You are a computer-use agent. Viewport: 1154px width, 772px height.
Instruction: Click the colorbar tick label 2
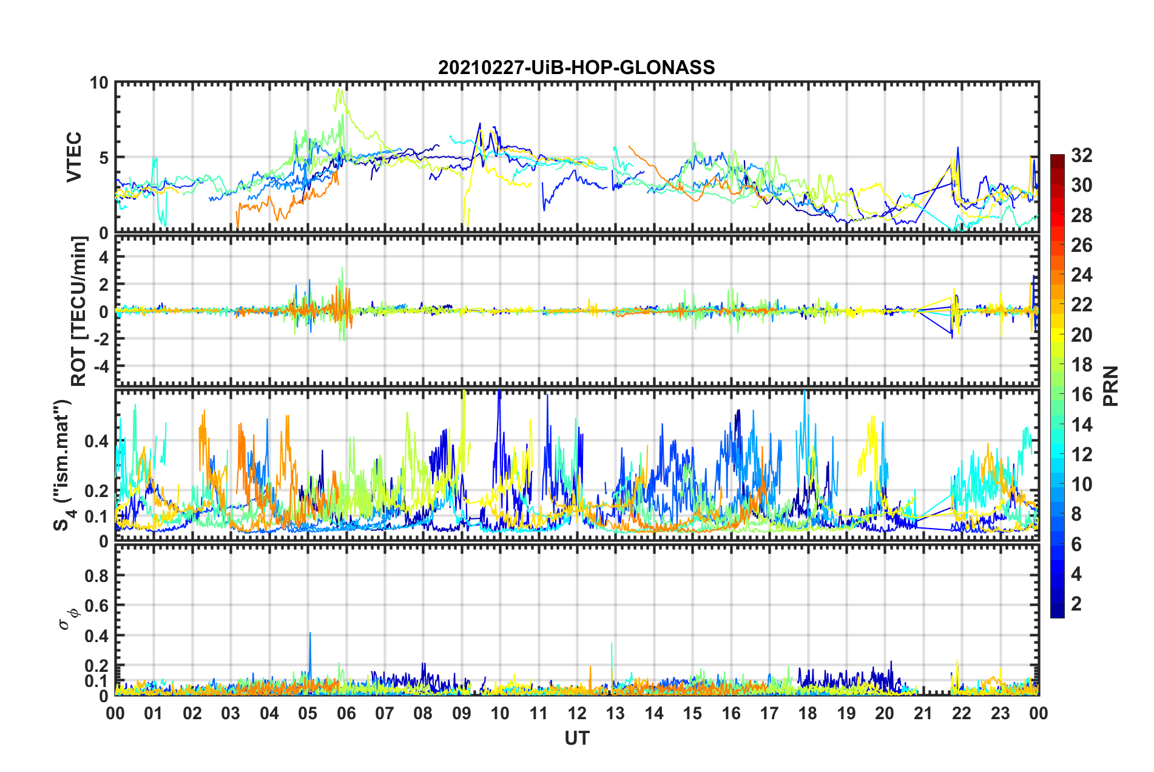[x=1076, y=604]
